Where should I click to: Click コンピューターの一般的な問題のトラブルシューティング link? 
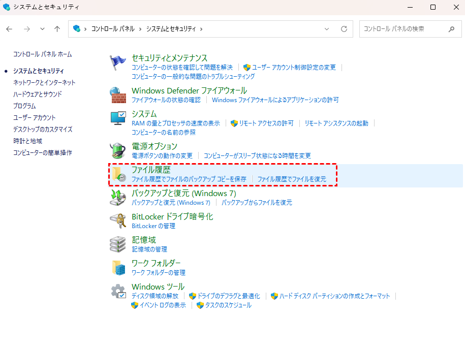tap(193, 77)
